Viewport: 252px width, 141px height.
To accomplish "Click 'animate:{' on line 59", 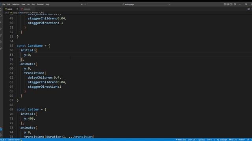I will pyautogui.click(x=29, y=64).
